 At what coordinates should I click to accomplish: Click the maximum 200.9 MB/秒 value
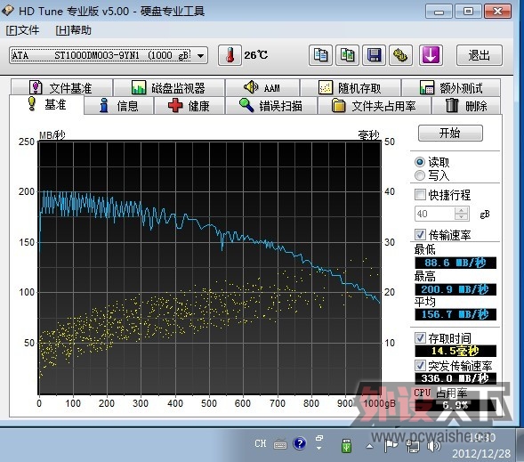click(455, 289)
